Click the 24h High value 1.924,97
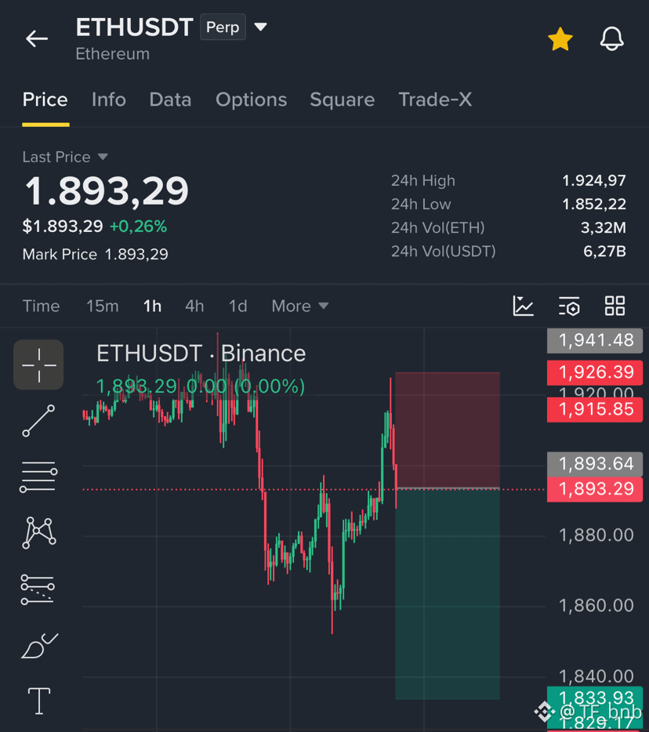The height and width of the screenshot is (732, 649). pyautogui.click(x=594, y=180)
